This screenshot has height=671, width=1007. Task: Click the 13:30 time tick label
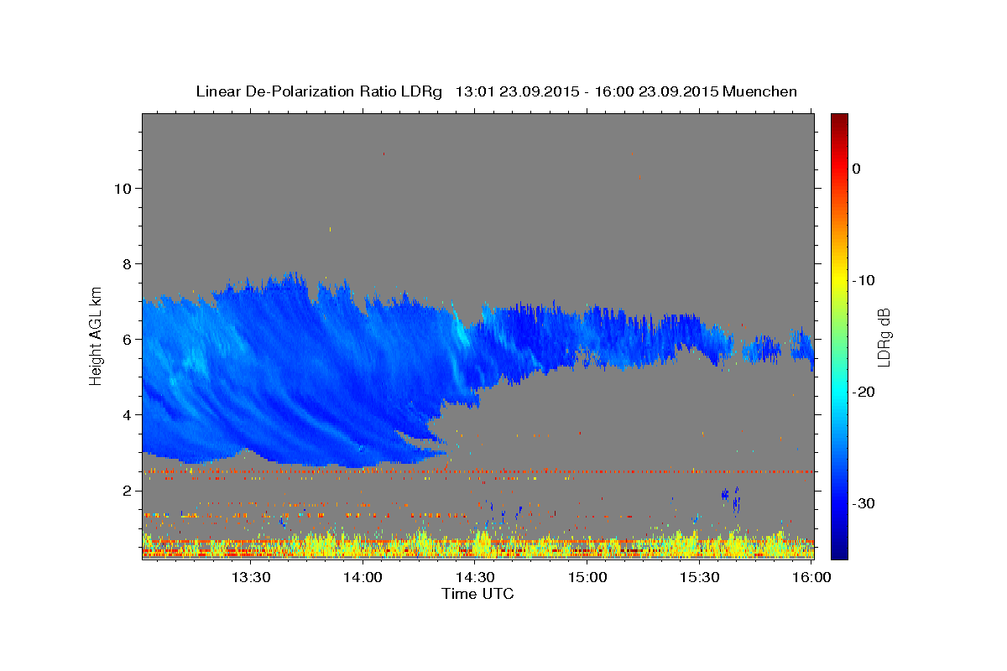(x=250, y=577)
